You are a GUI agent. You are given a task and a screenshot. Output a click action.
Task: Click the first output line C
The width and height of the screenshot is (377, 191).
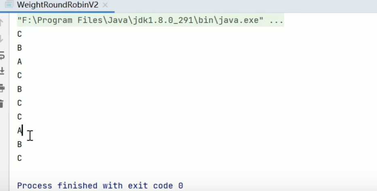(x=19, y=34)
